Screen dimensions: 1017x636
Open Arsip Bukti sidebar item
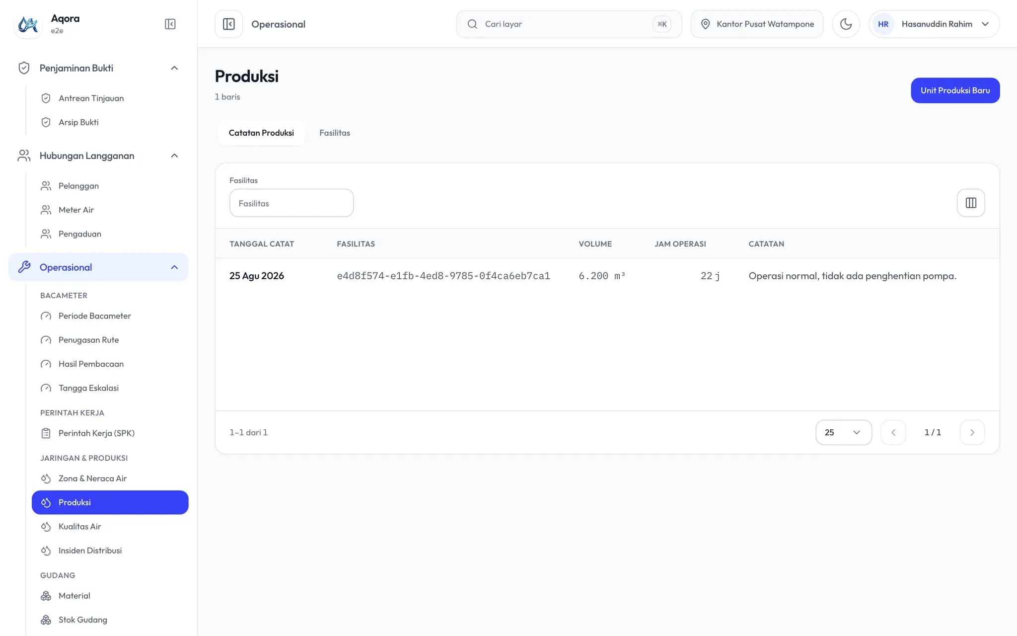[110, 122]
